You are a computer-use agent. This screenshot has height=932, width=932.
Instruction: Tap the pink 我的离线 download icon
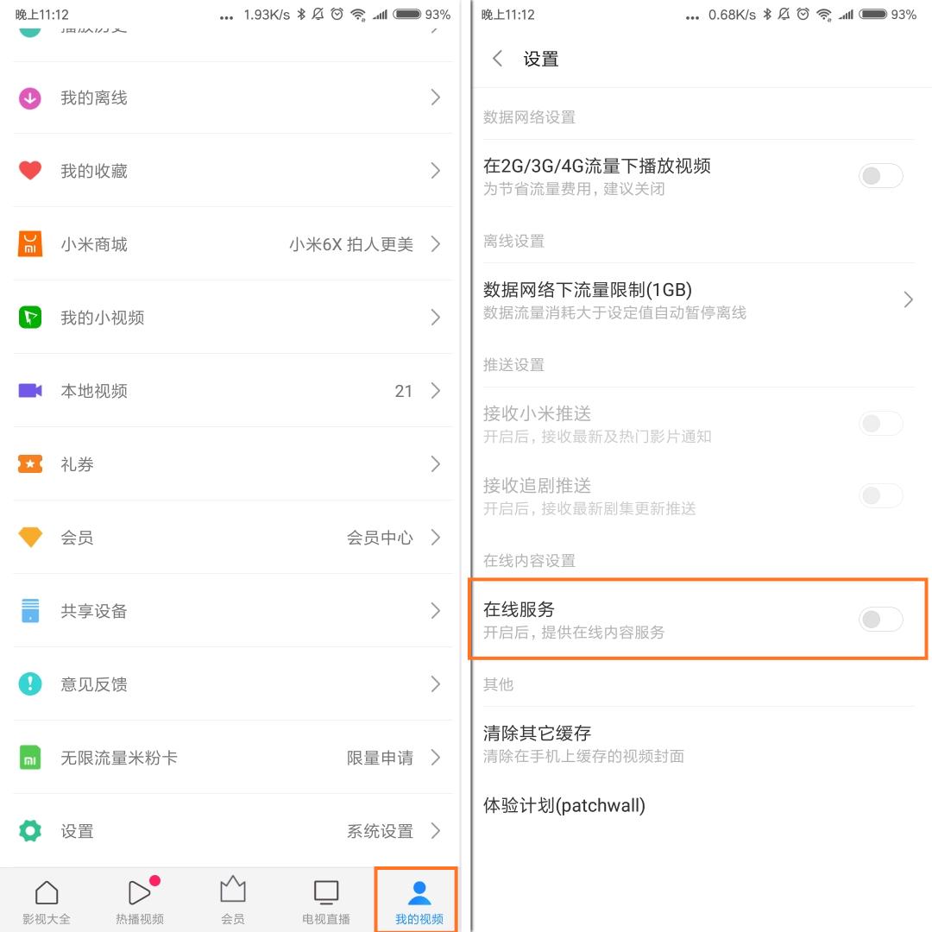tap(29, 98)
